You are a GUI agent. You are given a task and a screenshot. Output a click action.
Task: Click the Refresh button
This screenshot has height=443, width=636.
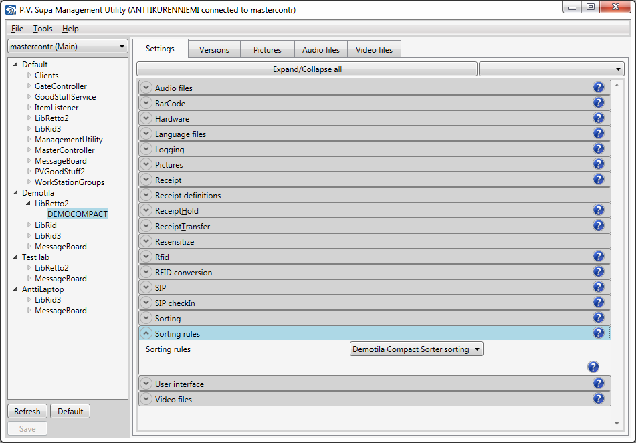click(27, 412)
